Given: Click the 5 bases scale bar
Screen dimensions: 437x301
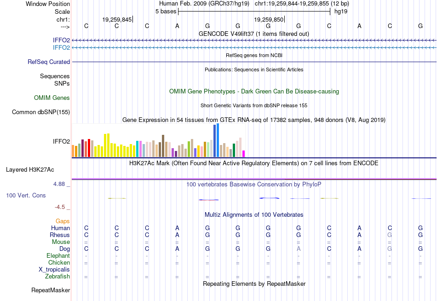Looking at the screenshot, I should click(x=254, y=12).
